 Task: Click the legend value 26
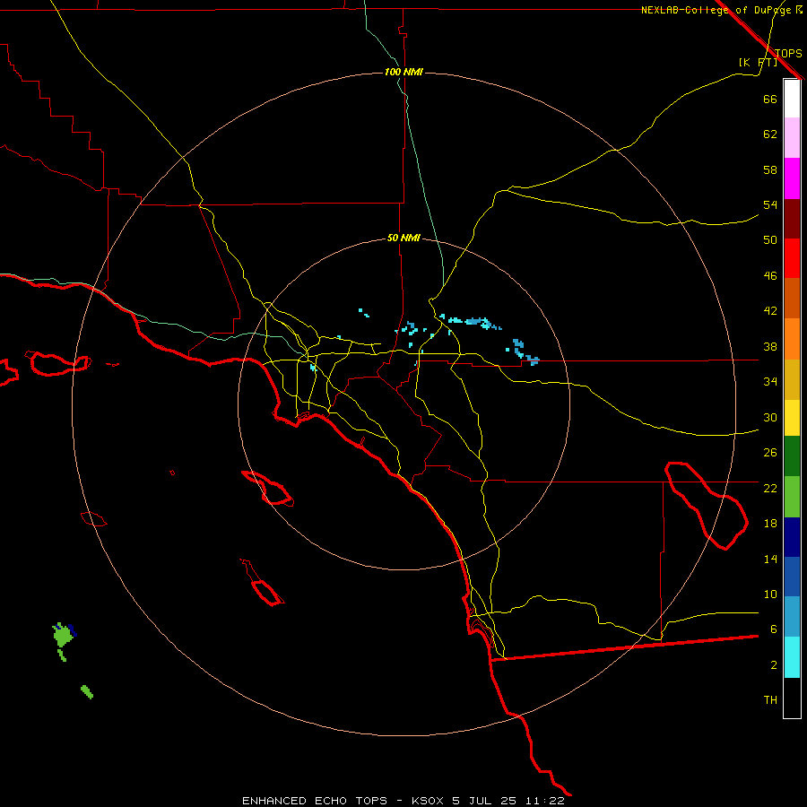pos(770,453)
